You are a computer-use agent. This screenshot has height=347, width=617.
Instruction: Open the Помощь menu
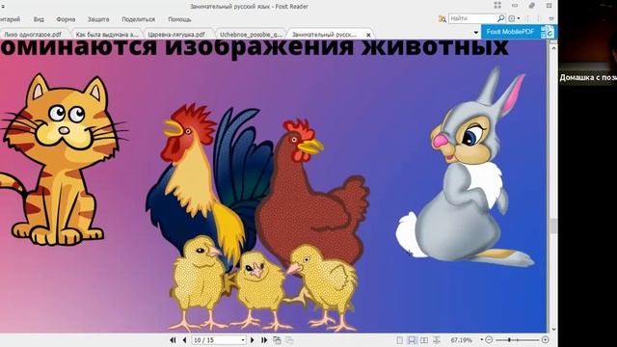point(179,19)
